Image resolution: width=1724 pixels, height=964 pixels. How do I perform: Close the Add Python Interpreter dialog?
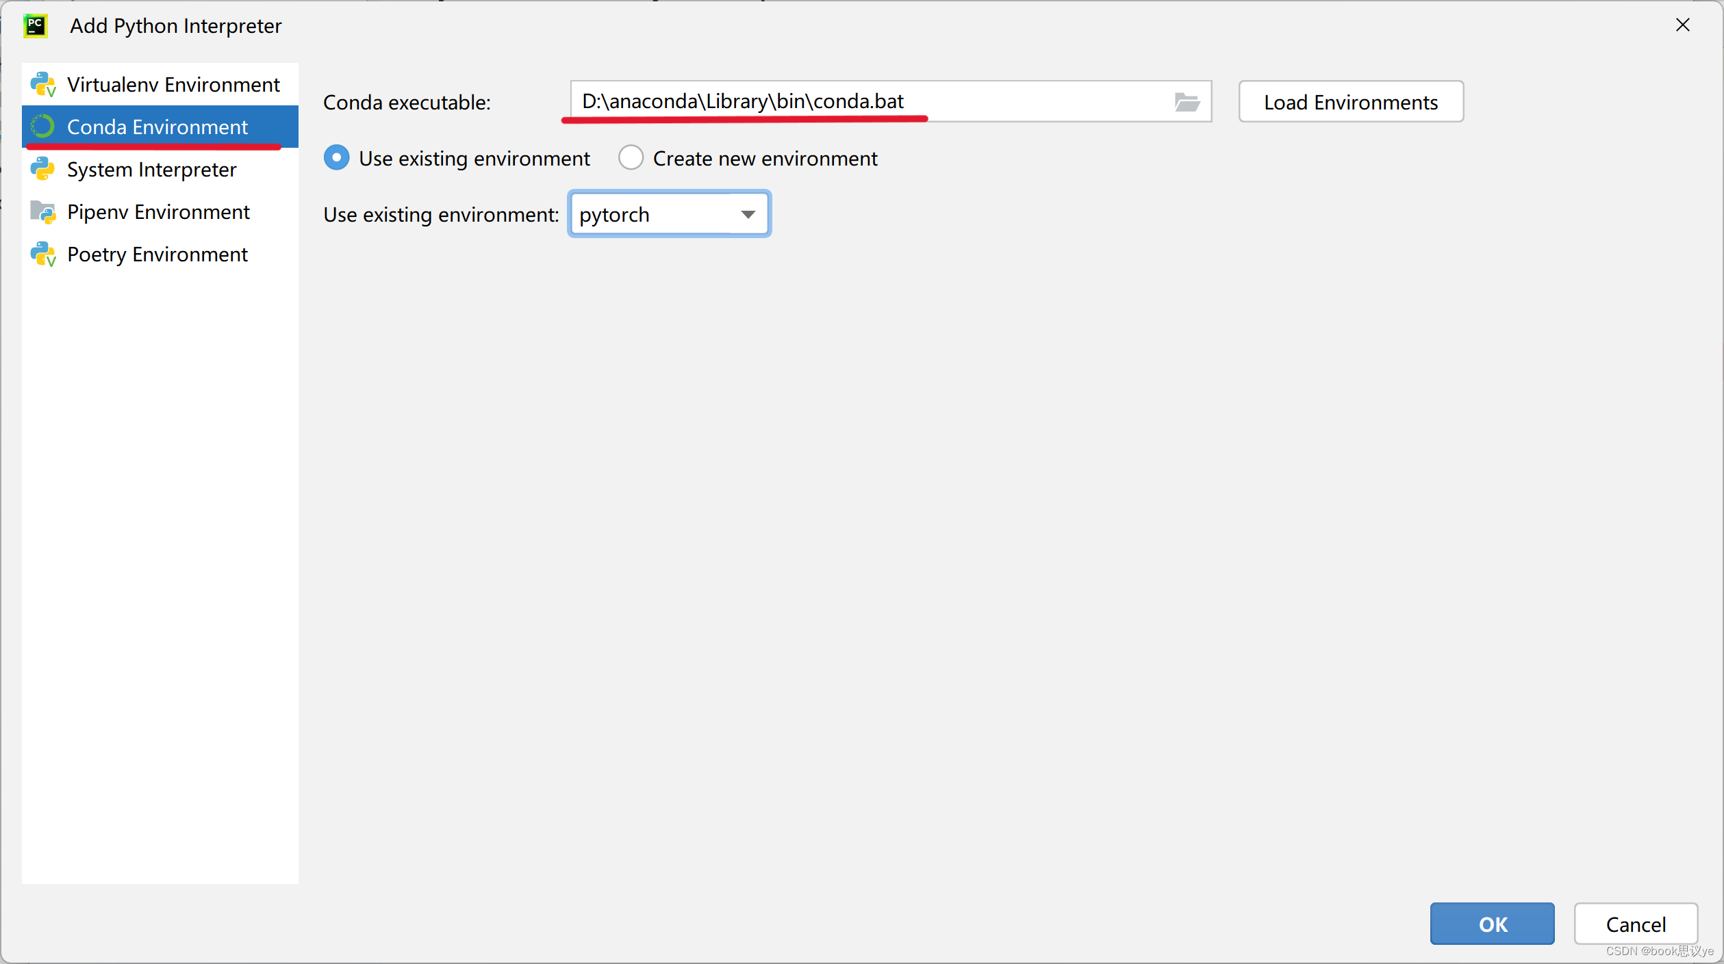pos(1682,25)
